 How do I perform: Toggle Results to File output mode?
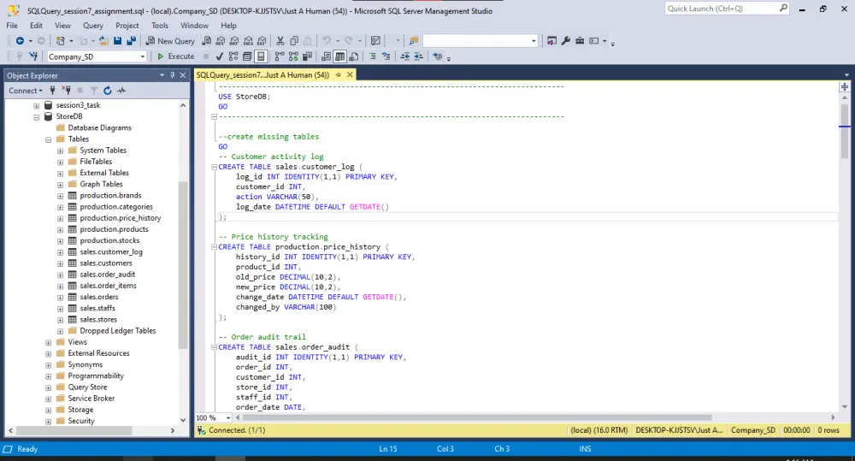[x=353, y=56]
